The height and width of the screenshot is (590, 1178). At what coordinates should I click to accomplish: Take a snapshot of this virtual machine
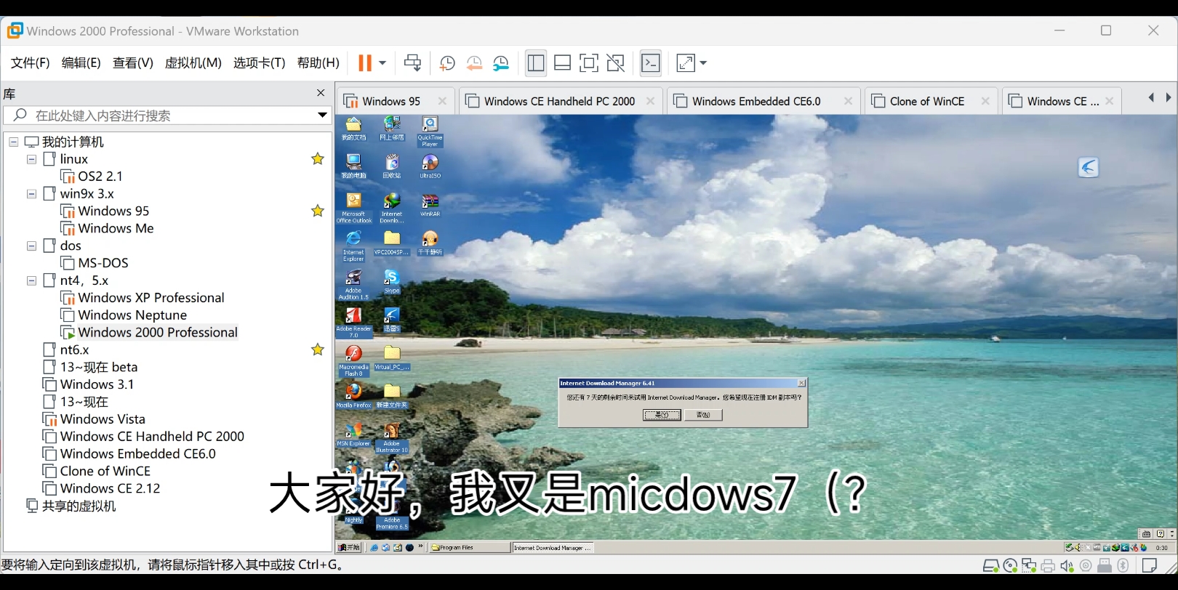tap(447, 63)
